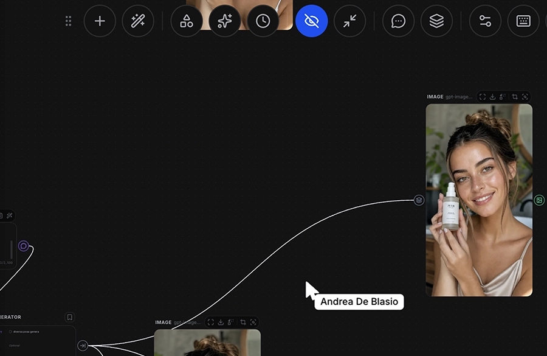Download the top-right image node
Image resolution: width=547 pixels, height=356 pixels.
click(x=492, y=97)
